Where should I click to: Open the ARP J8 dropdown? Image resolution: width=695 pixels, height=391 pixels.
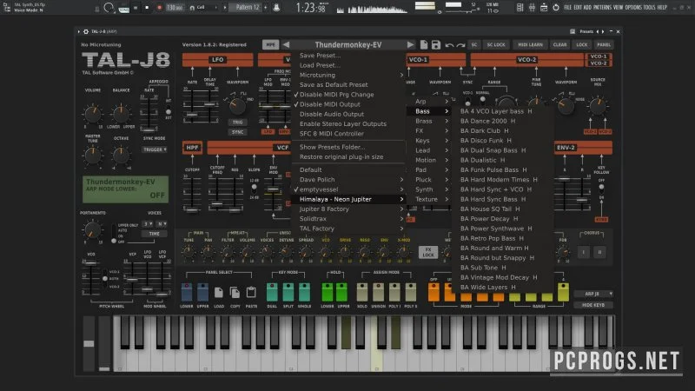pos(593,294)
